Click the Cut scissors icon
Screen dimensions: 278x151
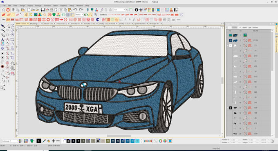(61, 10)
